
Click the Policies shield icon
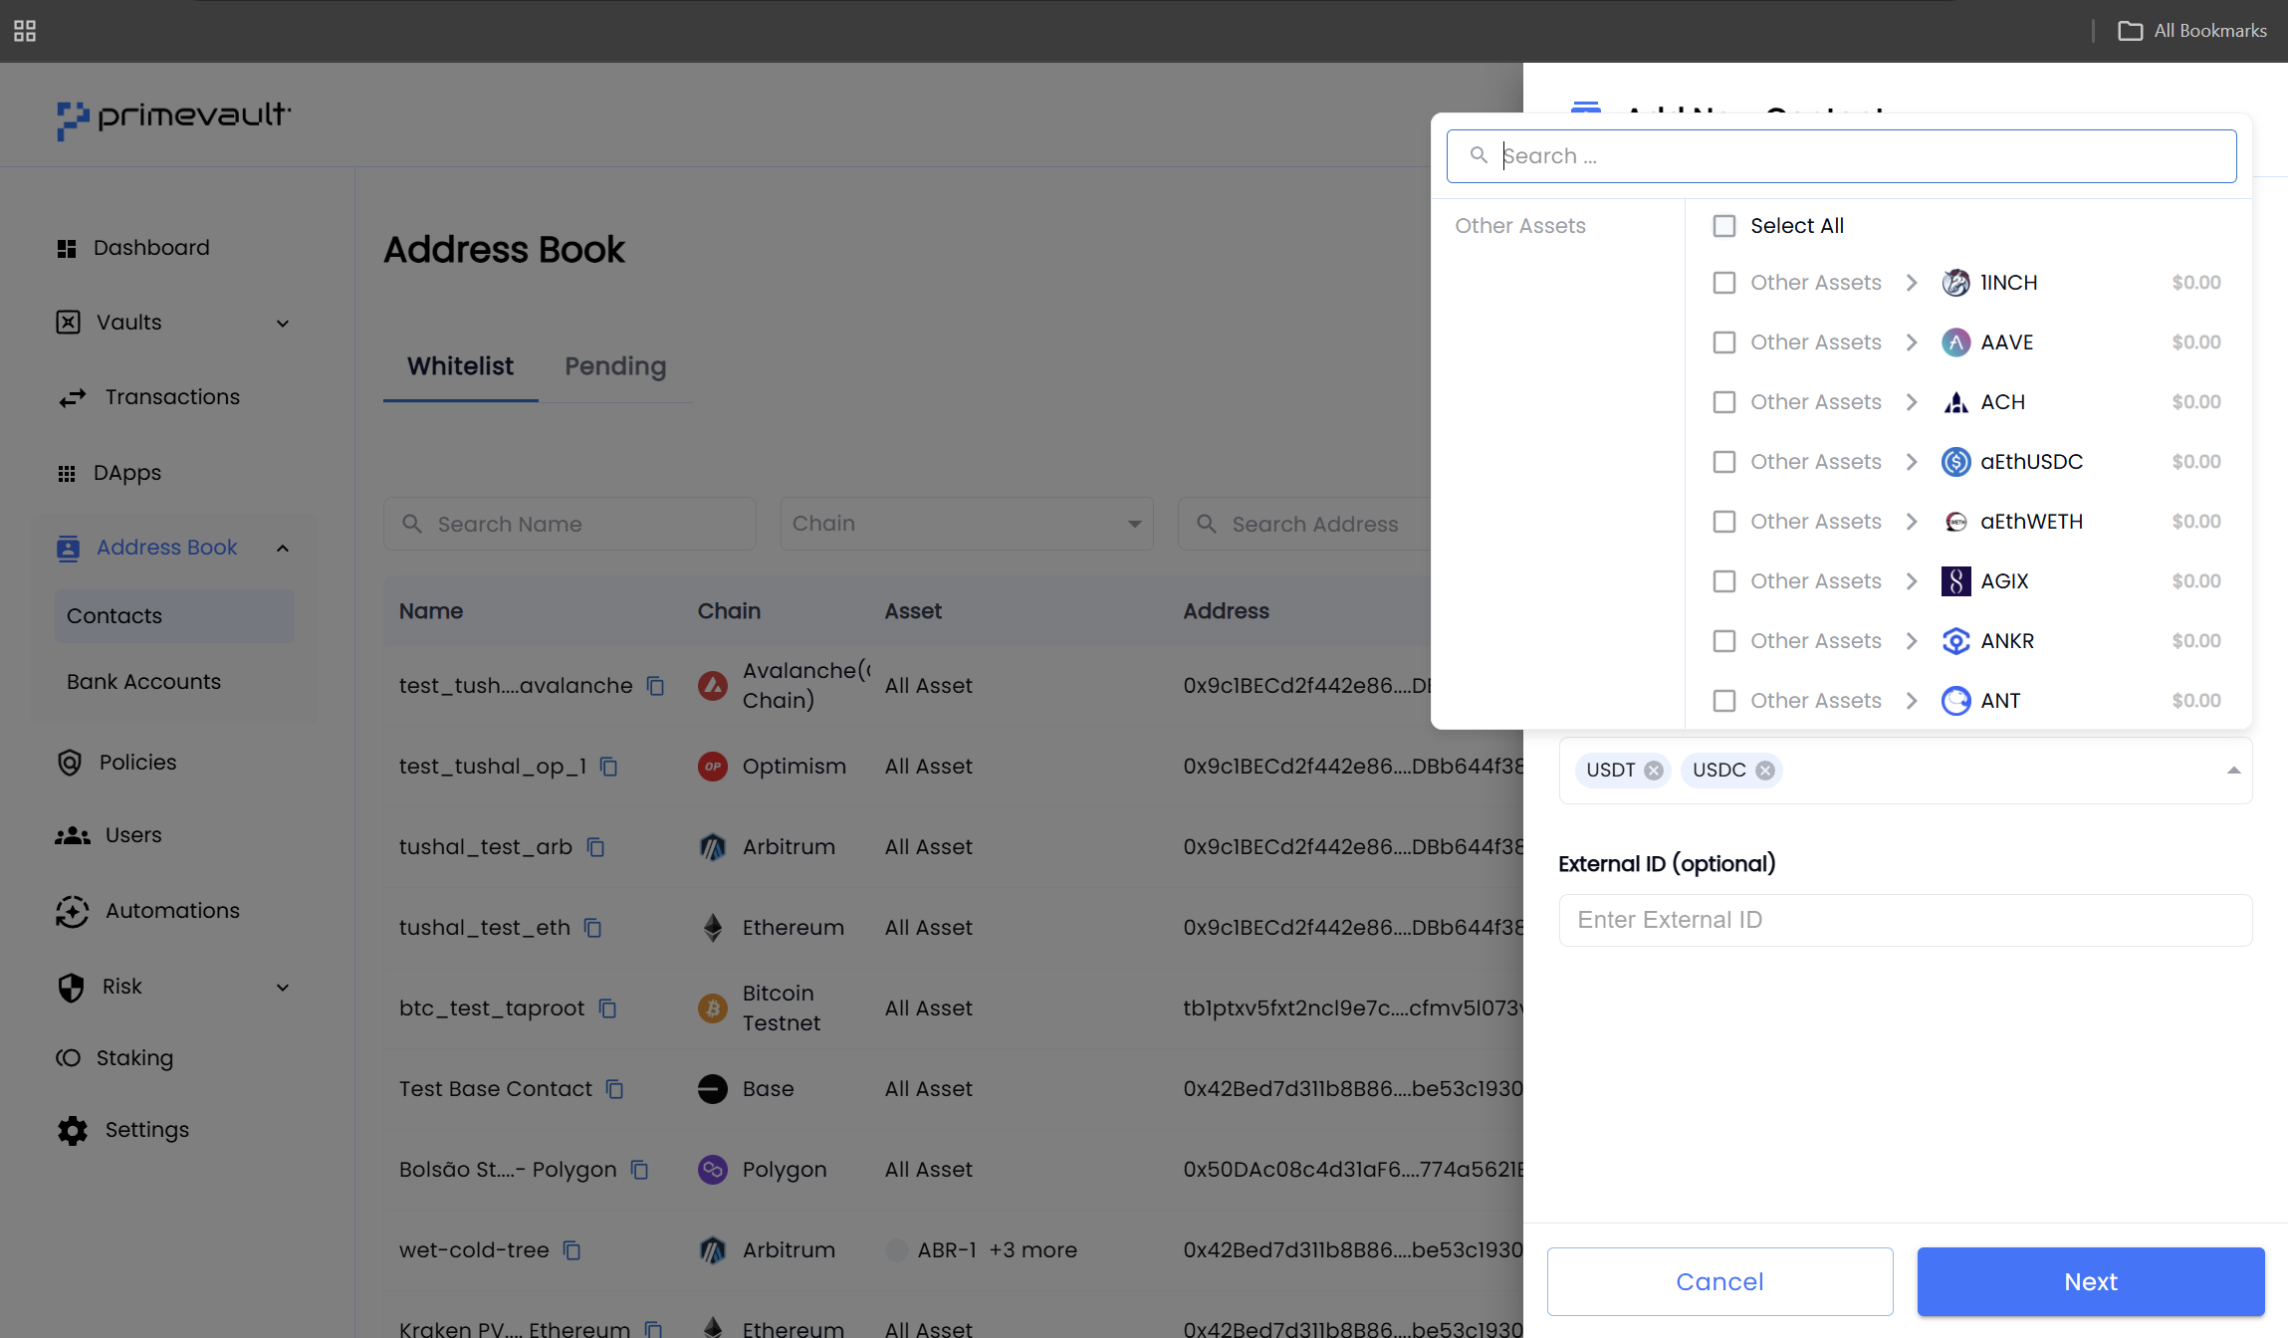pos(70,763)
